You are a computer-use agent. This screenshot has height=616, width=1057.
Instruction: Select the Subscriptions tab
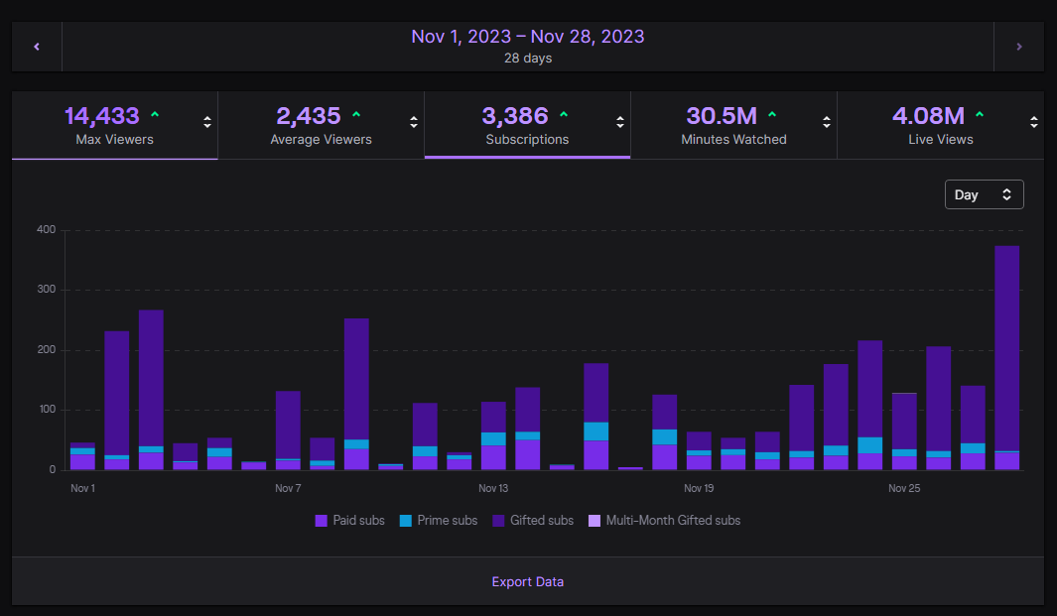click(x=527, y=125)
